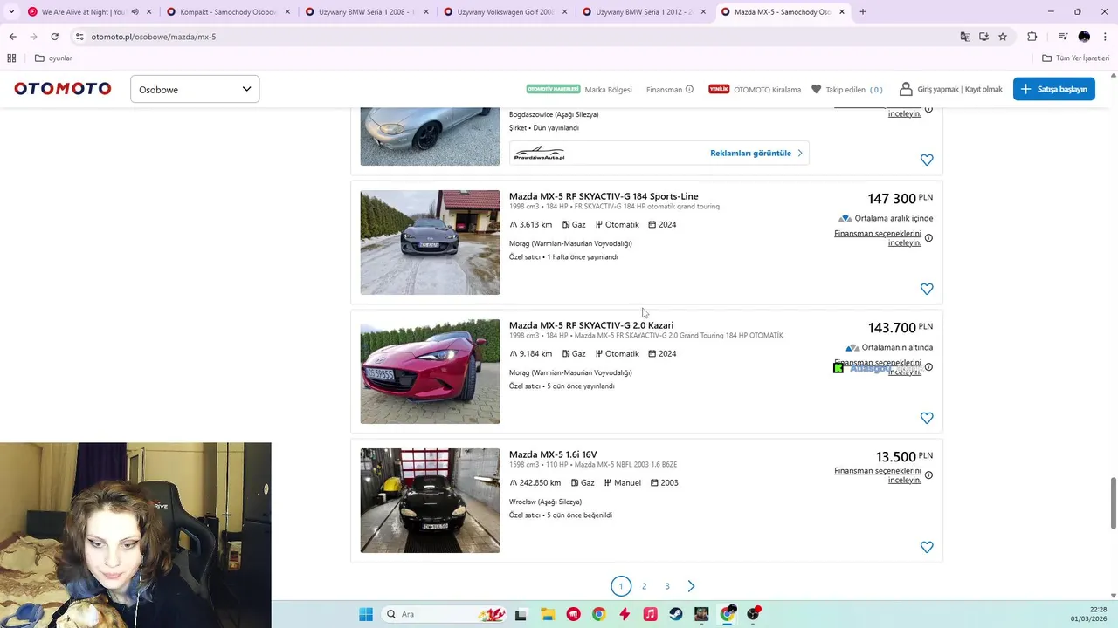Go to pagination page 3
The width and height of the screenshot is (1118, 628).
(667, 586)
